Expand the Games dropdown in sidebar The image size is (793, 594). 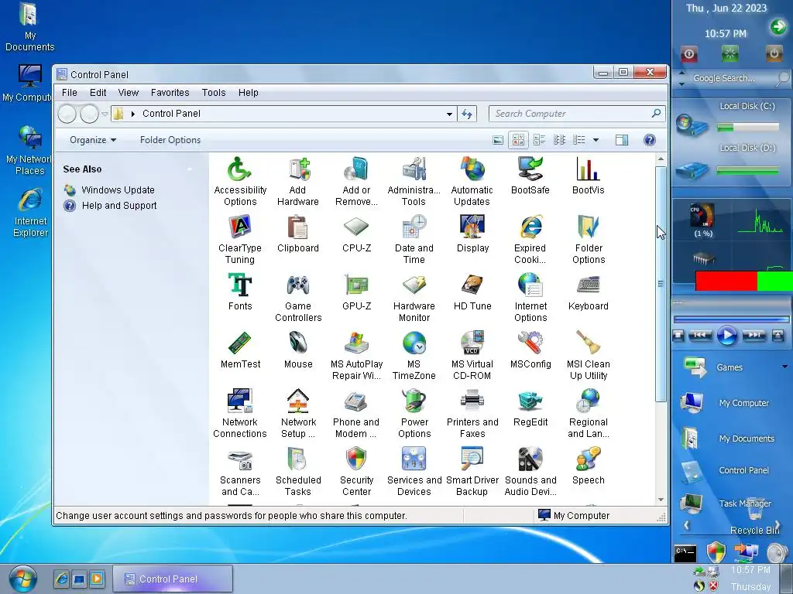click(x=785, y=367)
